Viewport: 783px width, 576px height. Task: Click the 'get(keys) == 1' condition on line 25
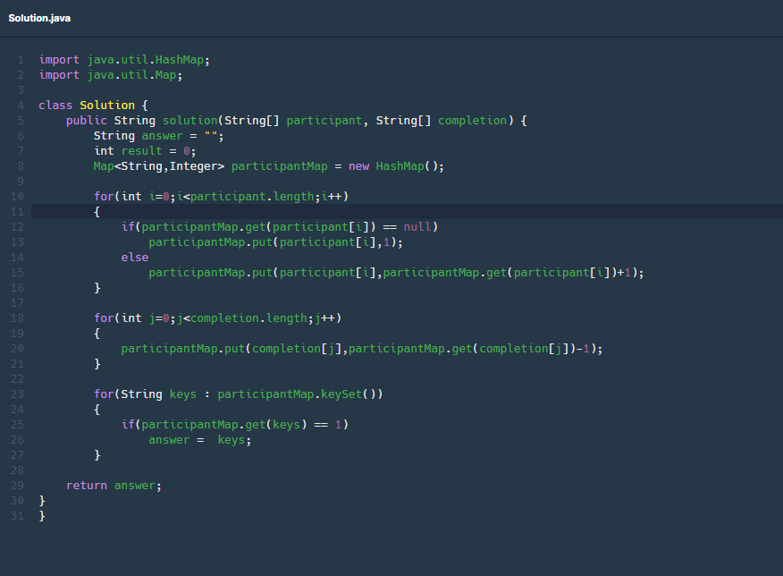point(235,425)
